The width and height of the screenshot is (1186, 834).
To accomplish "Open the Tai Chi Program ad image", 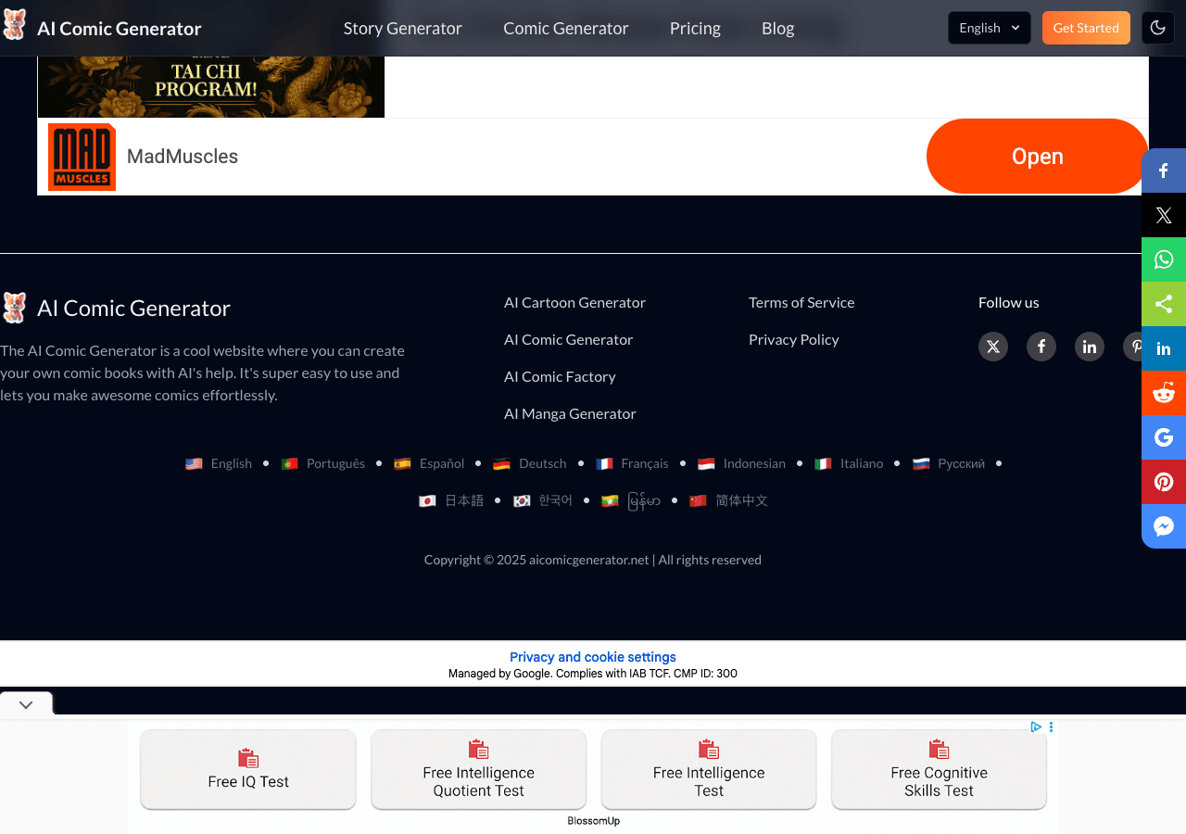I will (x=211, y=87).
